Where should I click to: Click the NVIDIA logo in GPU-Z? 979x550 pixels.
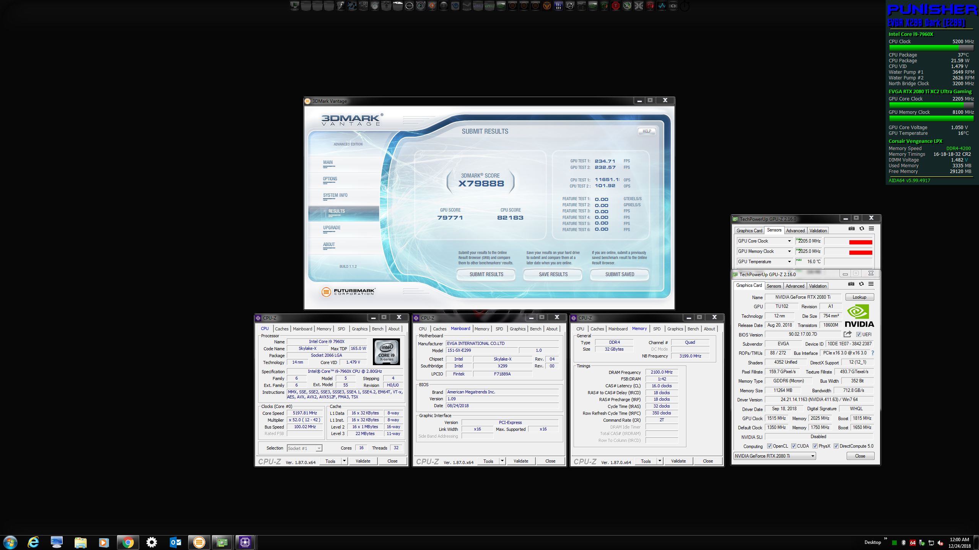coord(859,316)
